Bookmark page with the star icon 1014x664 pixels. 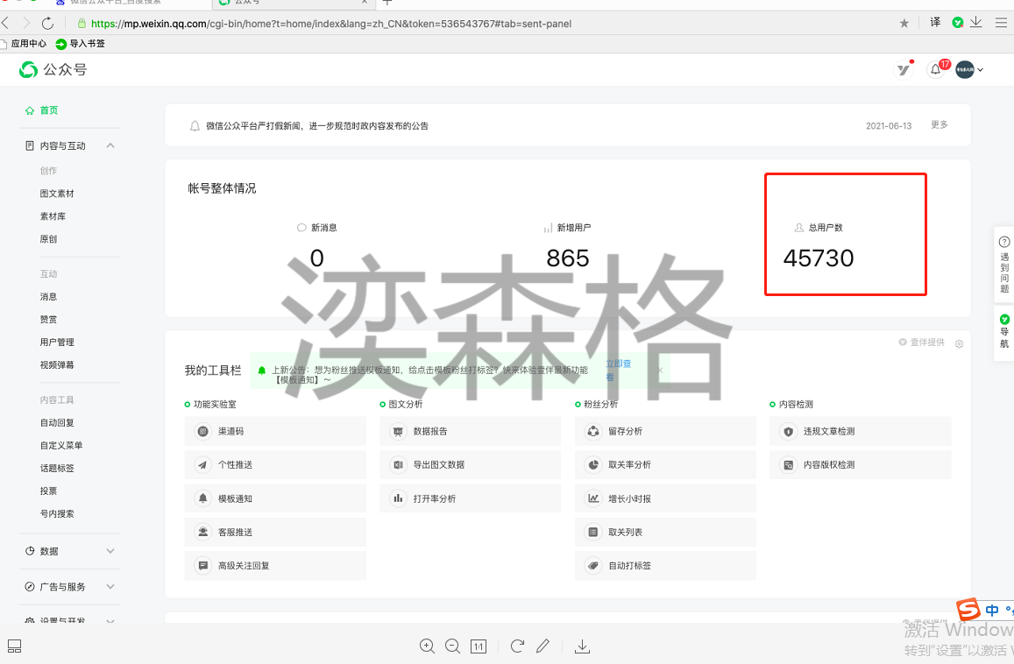[904, 24]
